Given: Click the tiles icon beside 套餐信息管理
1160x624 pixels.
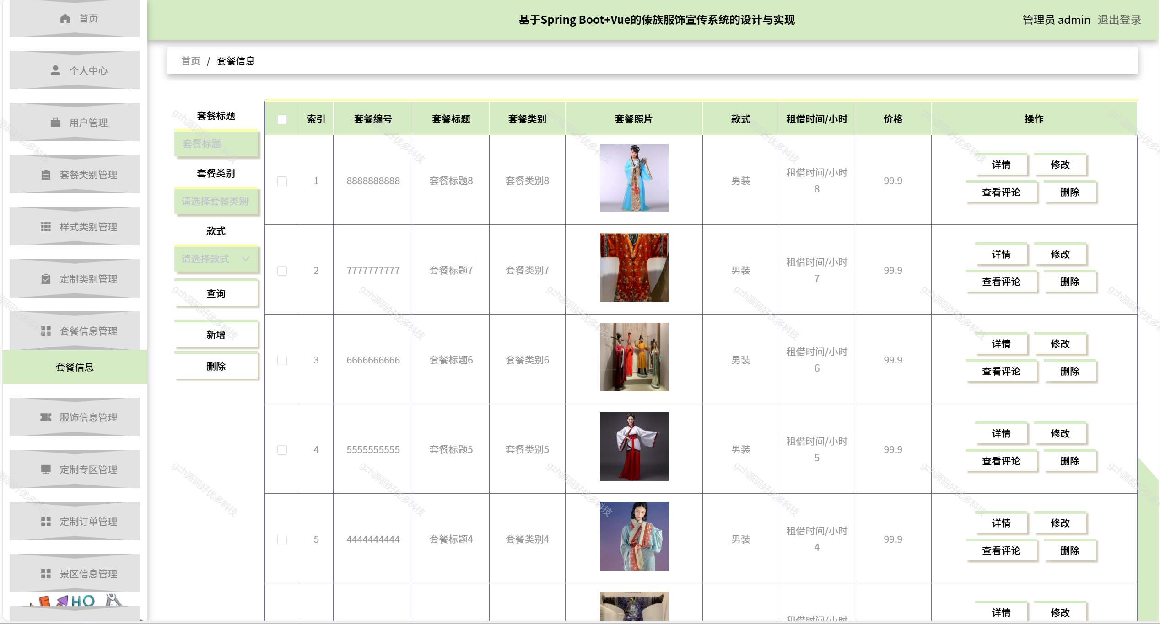Looking at the screenshot, I should click(46, 331).
